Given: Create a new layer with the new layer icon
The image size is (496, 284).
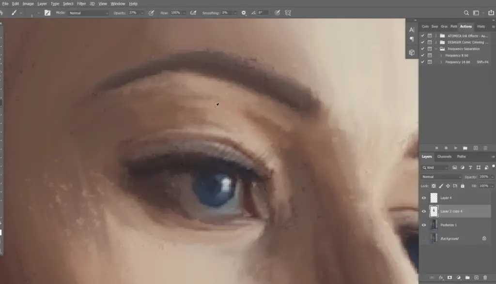Looking at the screenshot, I should click(x=477, y=278).
